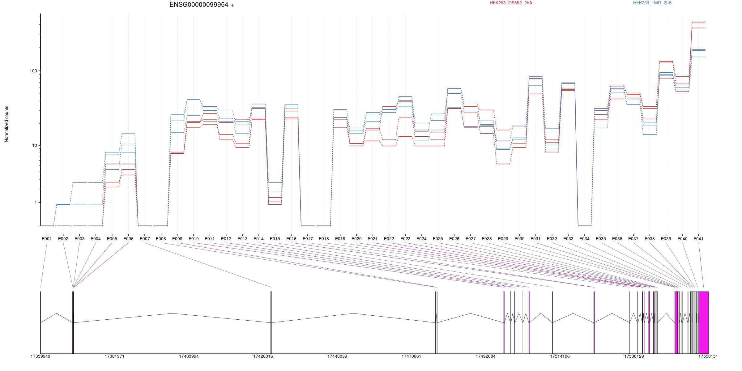The height and width of the screenshot is (371, 742).
Task: Select exon label E023
Action: click(x=405, y=239)
